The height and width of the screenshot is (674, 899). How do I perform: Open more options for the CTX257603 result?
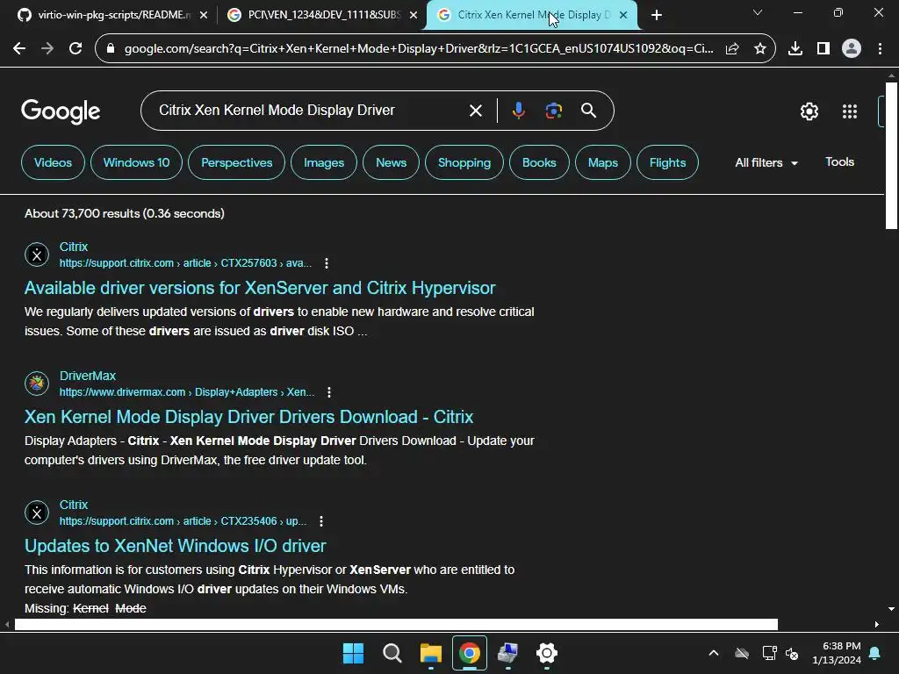[x=327, y=263]
